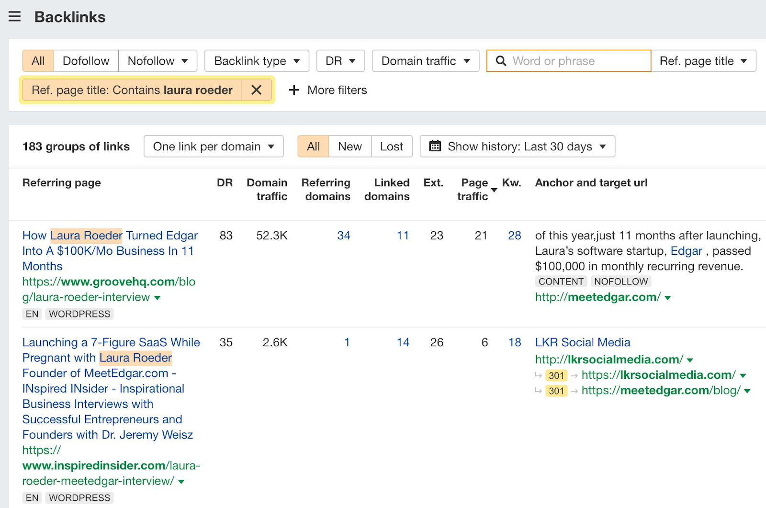Screen dimensions: 766x508
Task: Click the plus icon for More filters
Action: coord(294,90)
